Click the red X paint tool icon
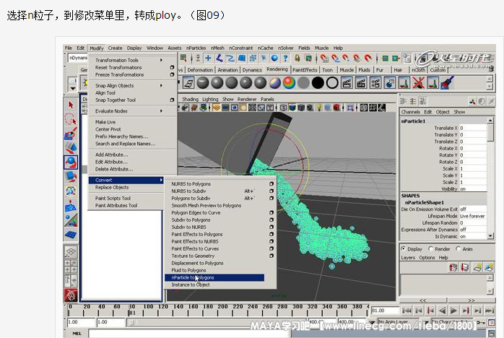This screenshot has width=504, height=338. click(419, 83)
